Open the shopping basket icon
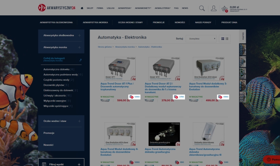The image size is (280, 166). tap(225, 8)
